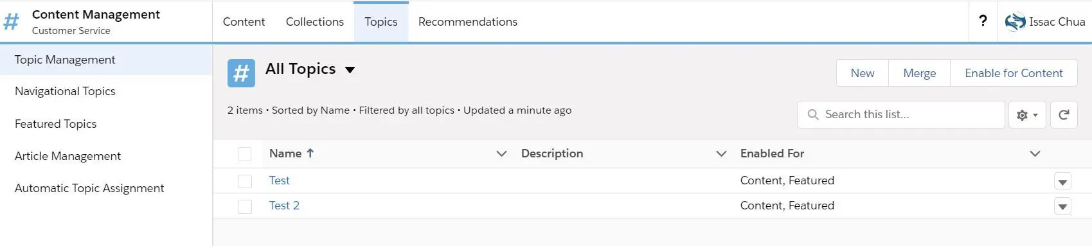Image resolution: width=1092 pixels, height=246 pixels.
Task: Click the Name sort arrow
Action: pyautogui.click(x=310, y=153)
